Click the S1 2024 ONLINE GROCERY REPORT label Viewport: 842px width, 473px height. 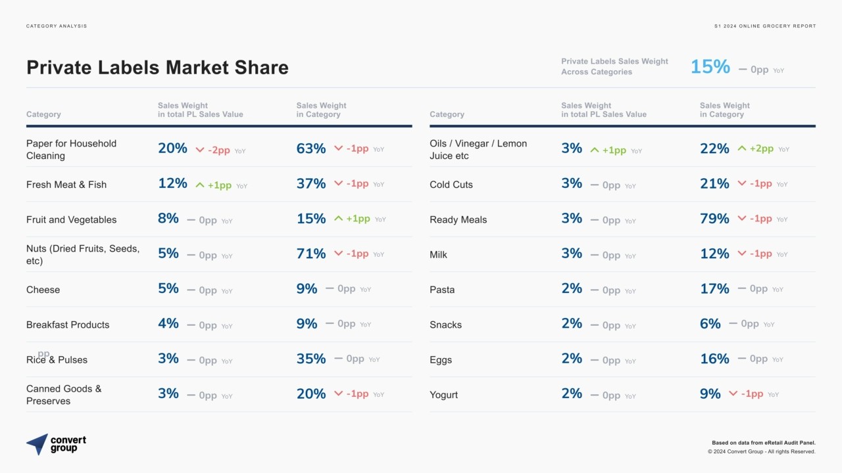click(764, 26)
